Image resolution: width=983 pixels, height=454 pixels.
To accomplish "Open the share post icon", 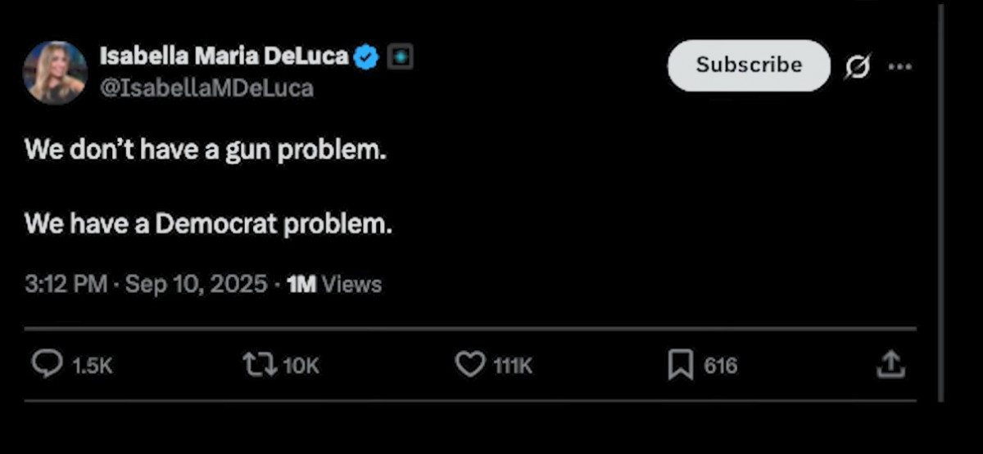I will [x=890, y=365].
